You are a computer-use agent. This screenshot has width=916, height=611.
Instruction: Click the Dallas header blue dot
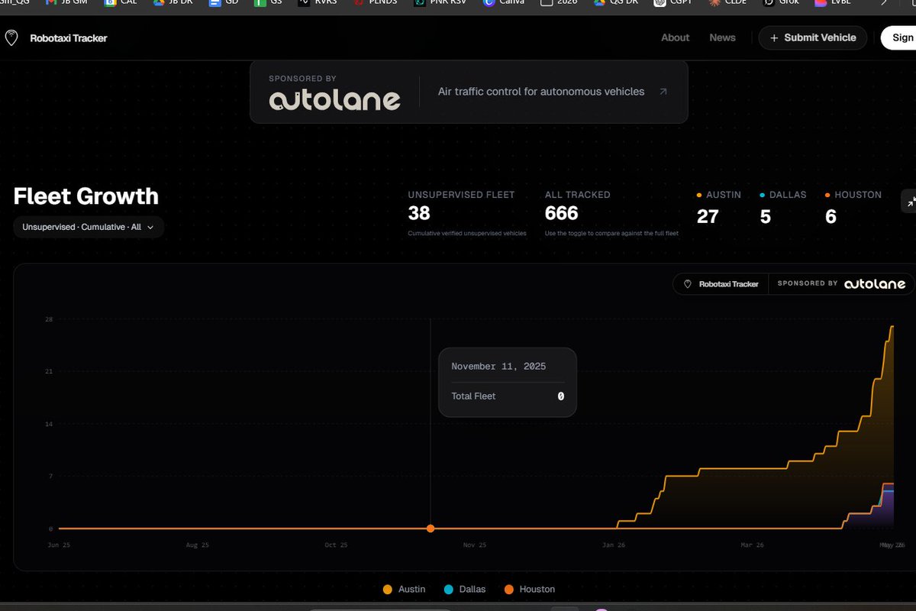(763, 196)
